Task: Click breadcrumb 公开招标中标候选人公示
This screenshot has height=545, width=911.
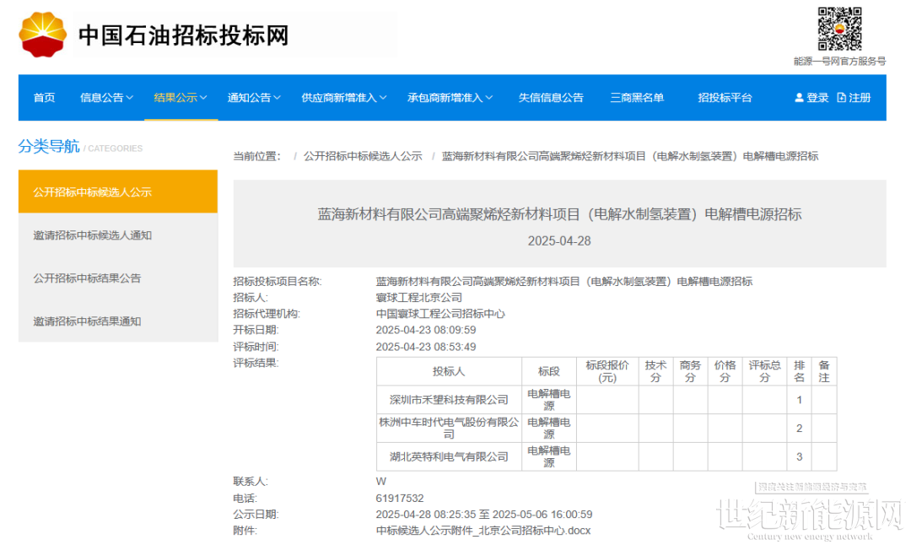Action: pos(363,156)
